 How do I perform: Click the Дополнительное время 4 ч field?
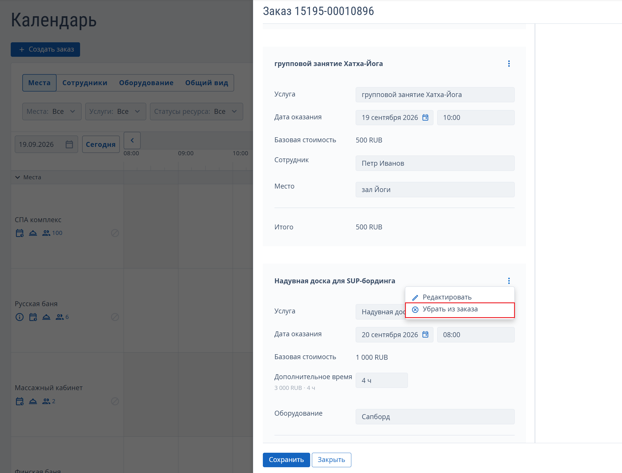point(381,380)
